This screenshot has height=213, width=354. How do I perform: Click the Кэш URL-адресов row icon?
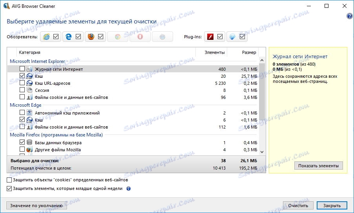29,83
